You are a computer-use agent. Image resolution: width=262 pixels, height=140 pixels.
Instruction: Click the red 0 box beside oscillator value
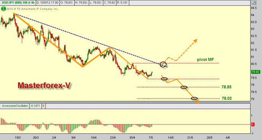(43, 106)
